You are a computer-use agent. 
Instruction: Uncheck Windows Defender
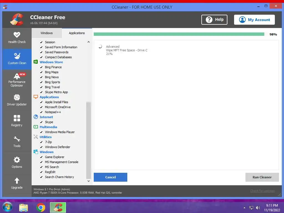41,147
